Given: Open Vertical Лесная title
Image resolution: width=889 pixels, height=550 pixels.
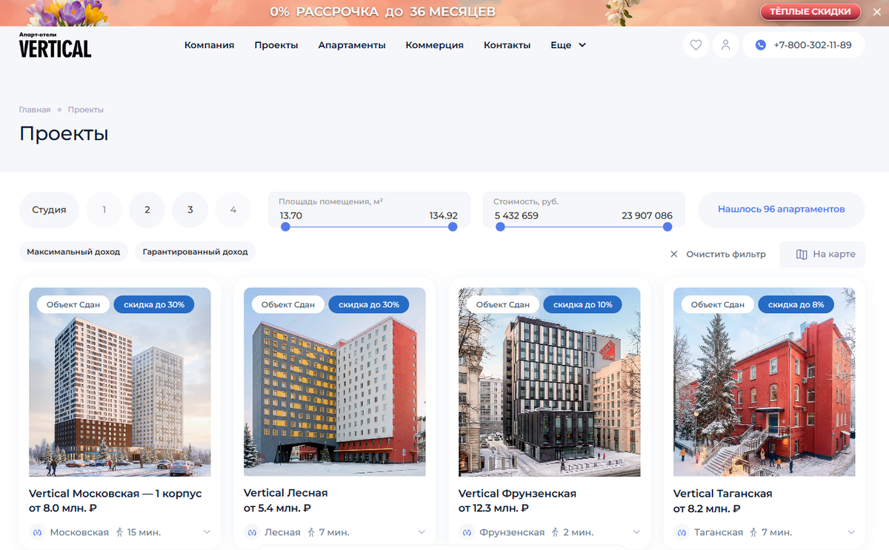Looking at the screenshot, I should [286, 493].
